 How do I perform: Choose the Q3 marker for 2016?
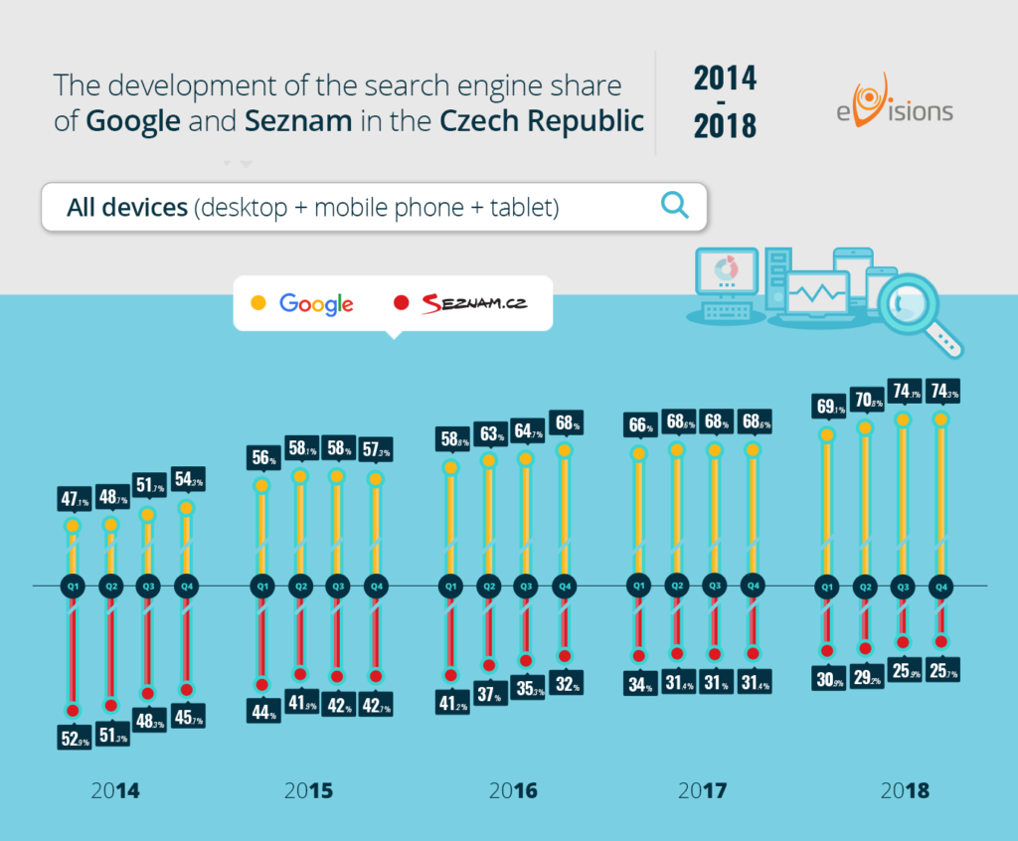[x=526, y=586]
